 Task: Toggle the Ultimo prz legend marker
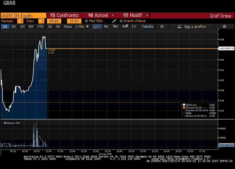tap(184, 105)
